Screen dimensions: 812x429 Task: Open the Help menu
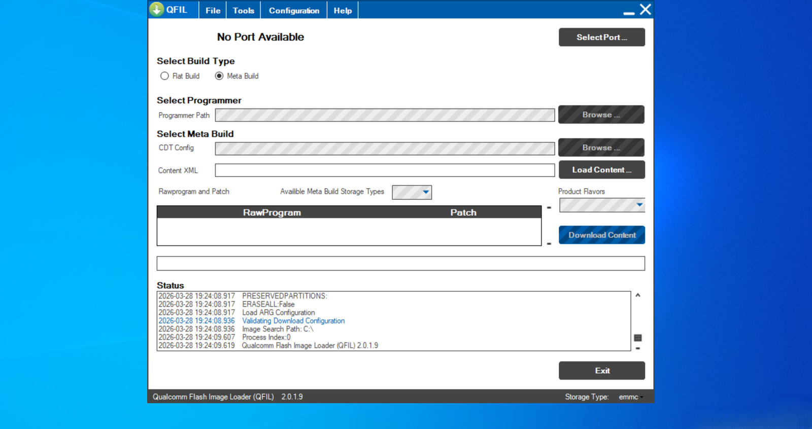click(343, 11)
